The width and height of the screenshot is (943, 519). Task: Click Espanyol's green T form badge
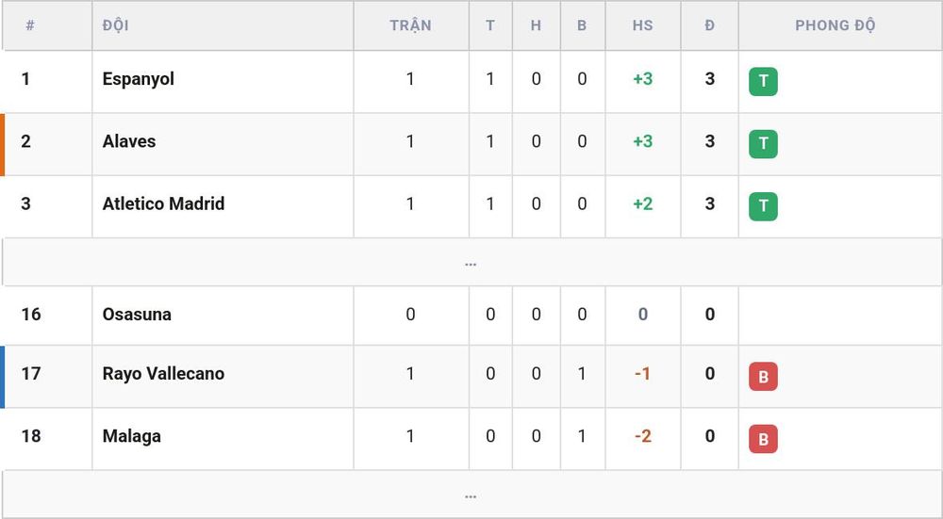click(763, 82)
